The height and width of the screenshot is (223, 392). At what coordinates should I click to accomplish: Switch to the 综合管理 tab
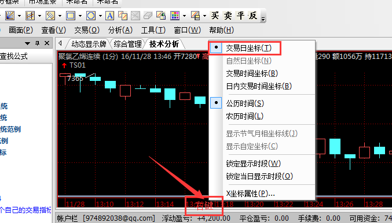tap(128, 44)
